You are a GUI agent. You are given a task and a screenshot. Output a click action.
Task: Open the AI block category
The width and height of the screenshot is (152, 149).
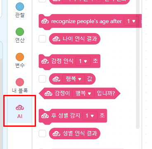(20, 110)
